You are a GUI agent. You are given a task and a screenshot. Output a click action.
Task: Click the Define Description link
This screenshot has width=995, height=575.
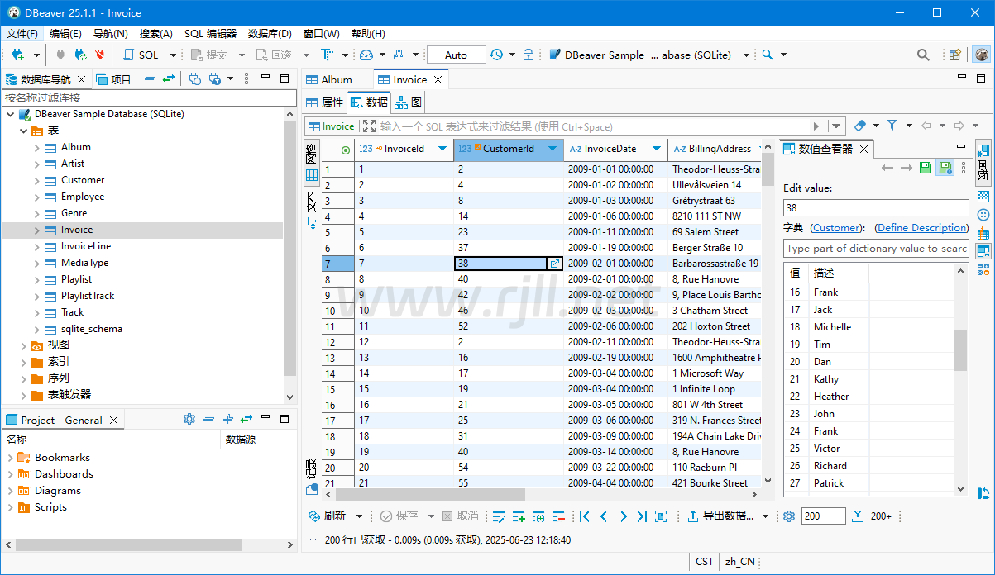921,228
